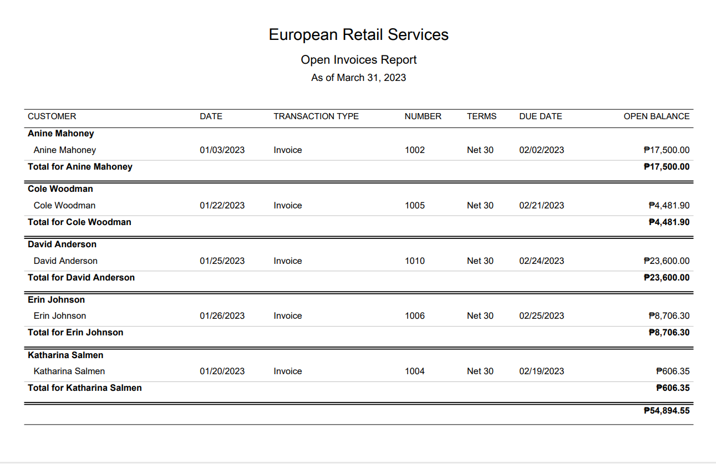The image size is (716, 464).
Task: Click Net 30 terms for invoice 1006
Action: pyautogui.click(x=480, y=316)
